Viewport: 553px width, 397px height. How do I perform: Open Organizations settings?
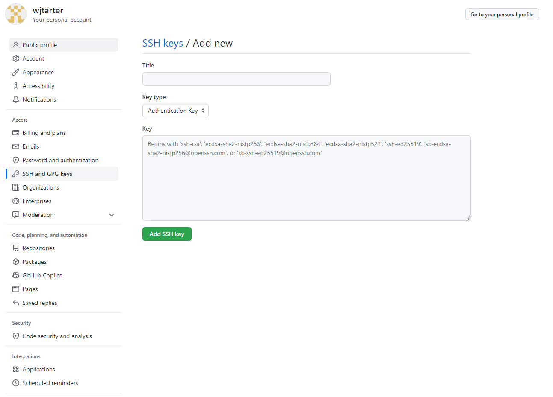click(64, 187)
